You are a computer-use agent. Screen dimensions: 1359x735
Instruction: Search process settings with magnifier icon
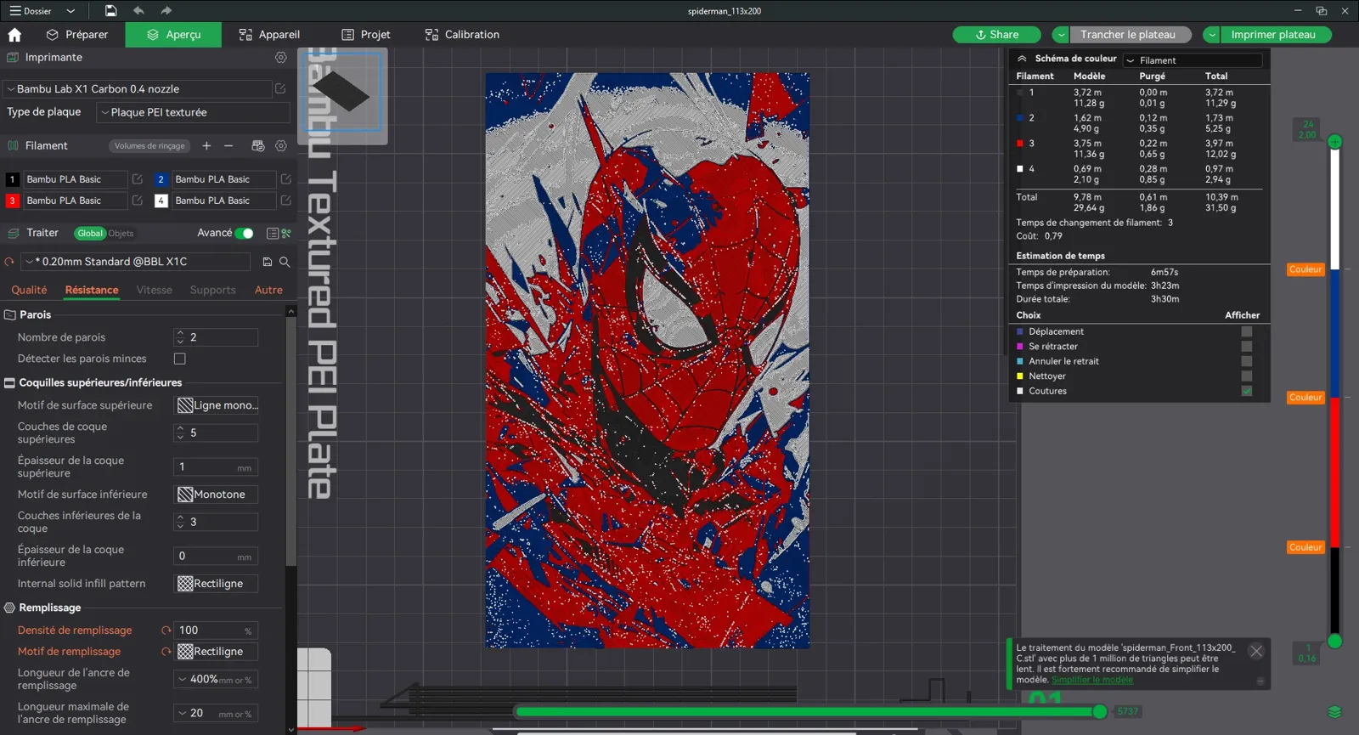pos(285,262)
